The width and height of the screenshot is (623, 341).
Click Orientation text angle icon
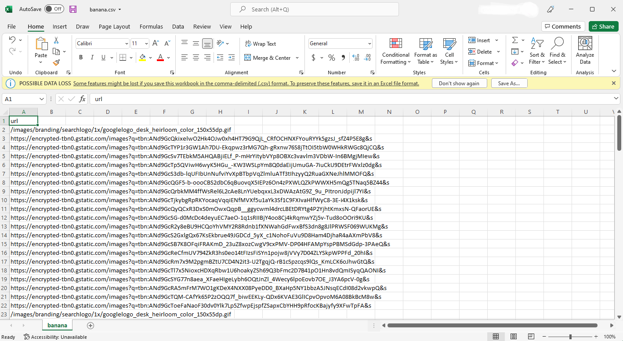coord(221,44)
